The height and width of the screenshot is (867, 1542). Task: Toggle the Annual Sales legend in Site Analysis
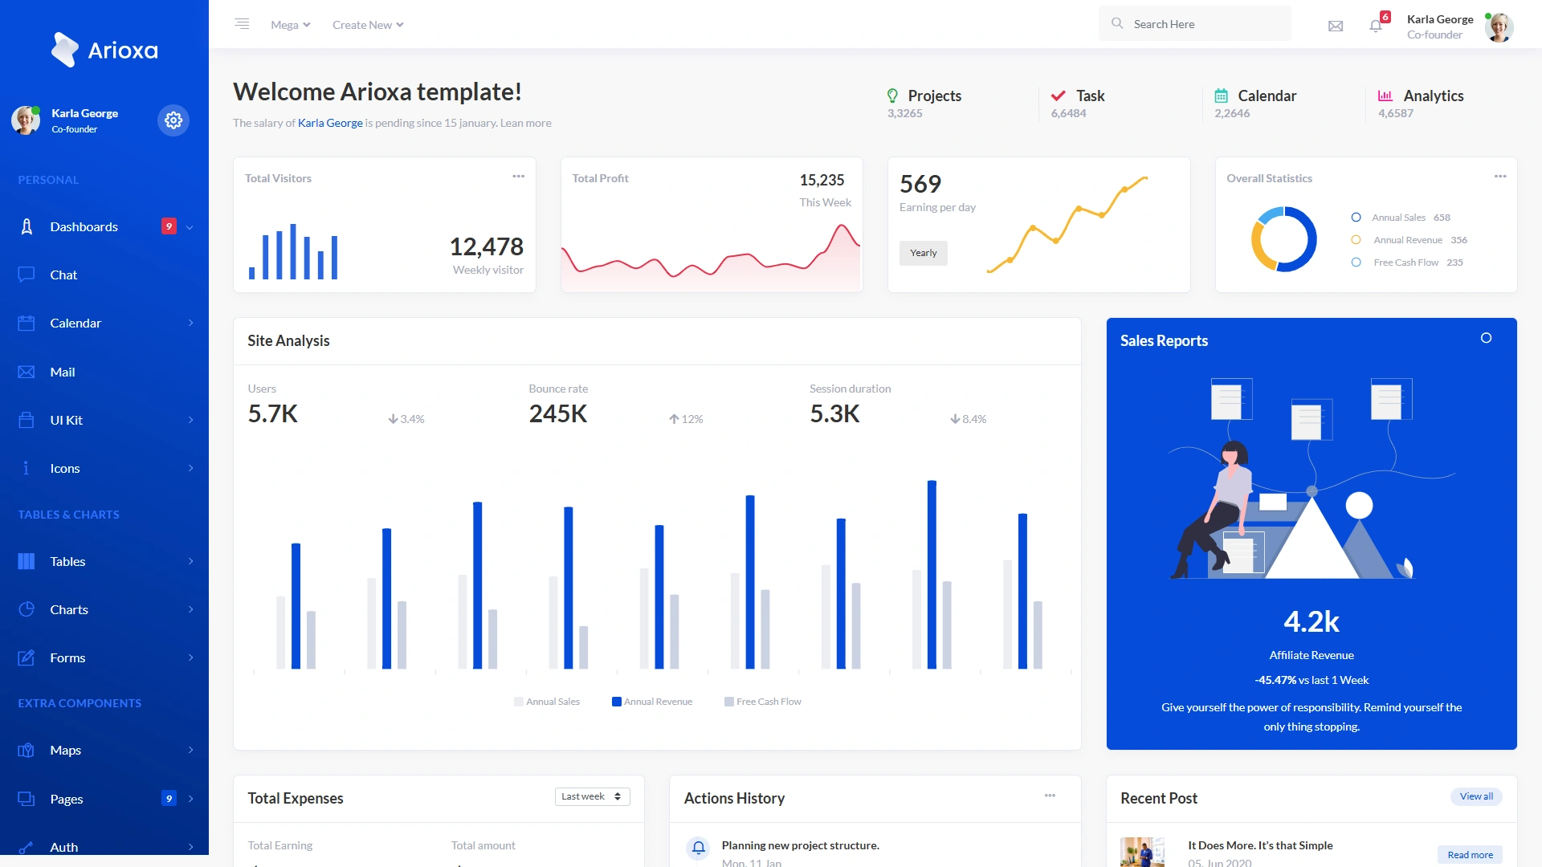tap(547, 701)
